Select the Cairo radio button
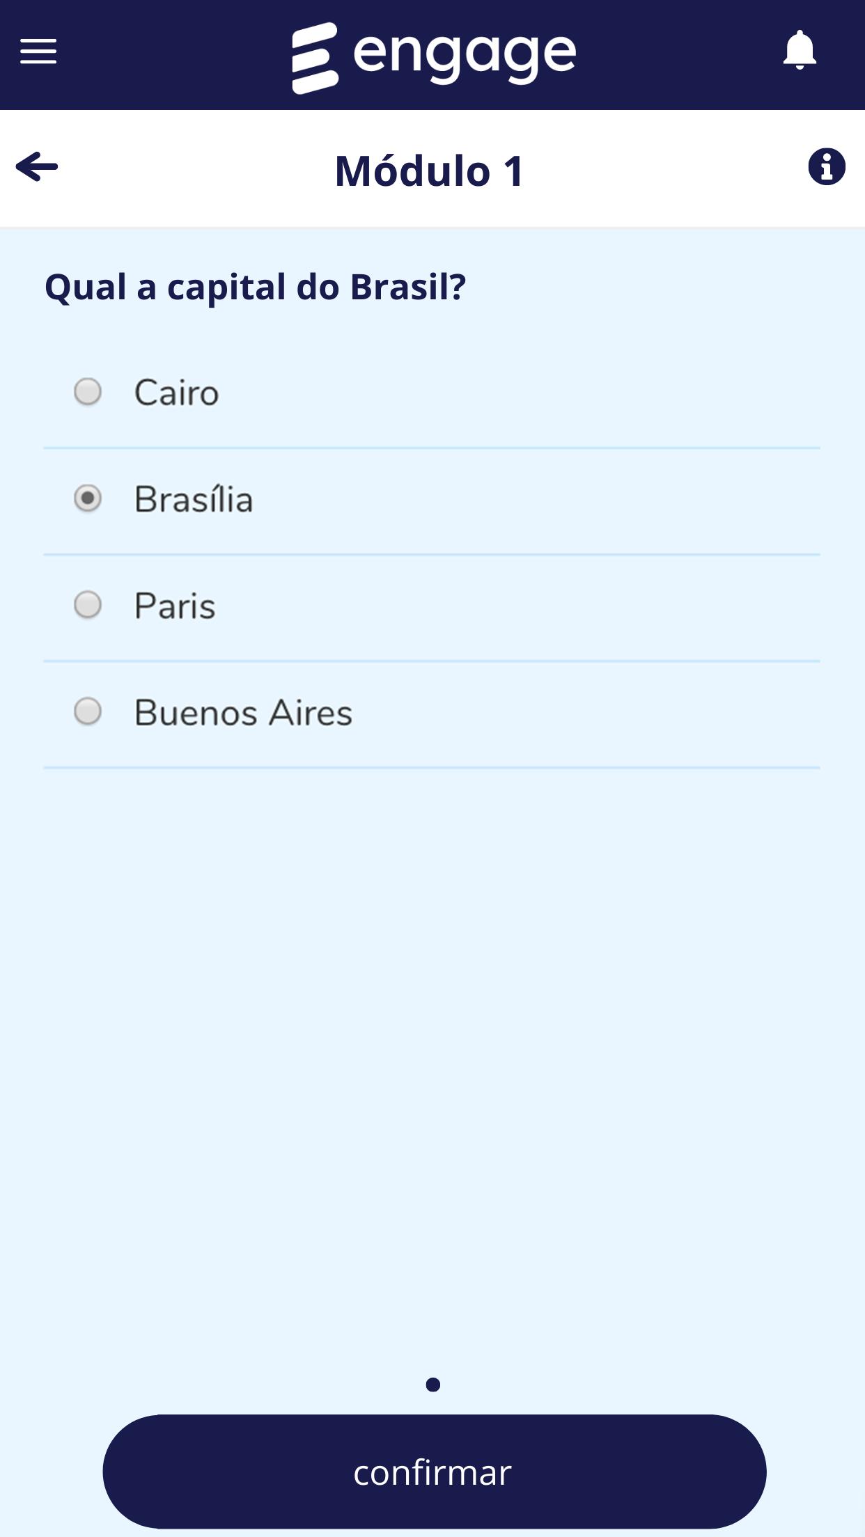This screenshot has width=865, height=1537. (88, 392)
